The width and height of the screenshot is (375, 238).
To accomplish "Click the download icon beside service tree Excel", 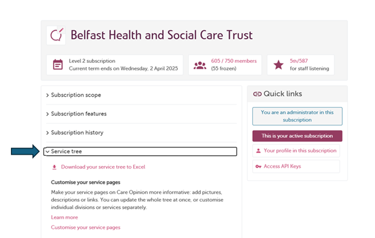I will (x=54, y=167).
